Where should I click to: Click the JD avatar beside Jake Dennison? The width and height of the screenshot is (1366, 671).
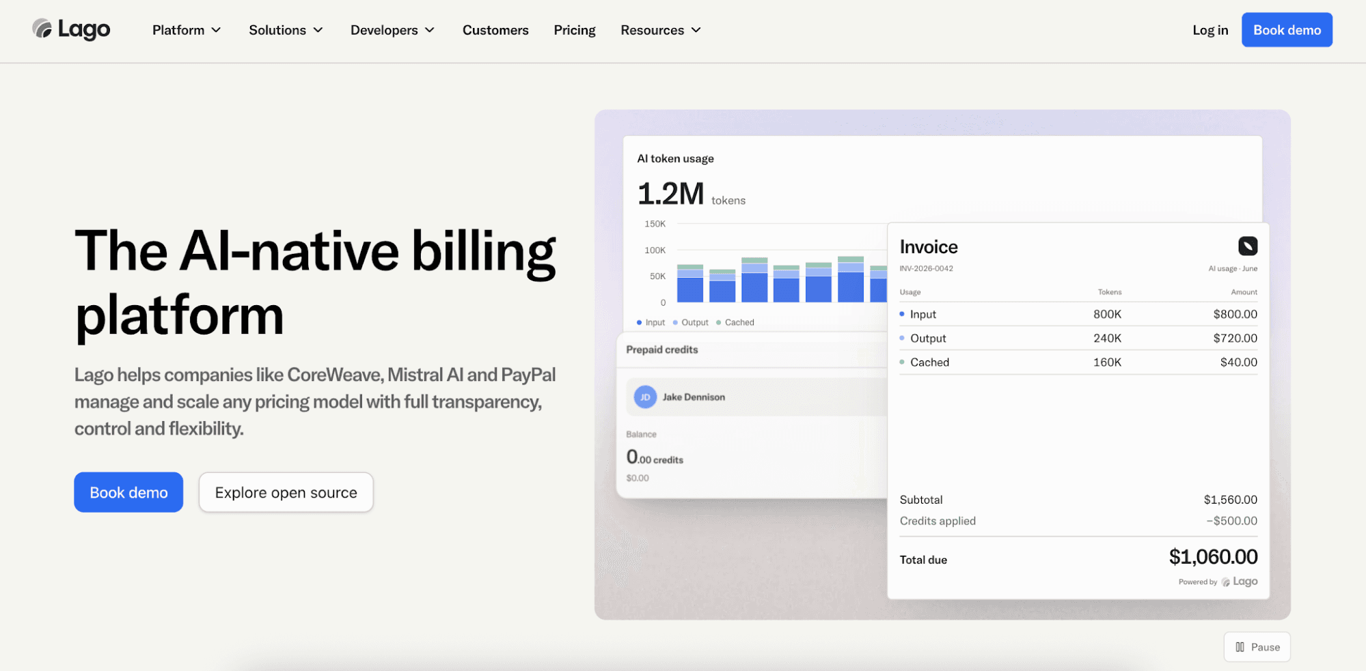coord(644,397)
